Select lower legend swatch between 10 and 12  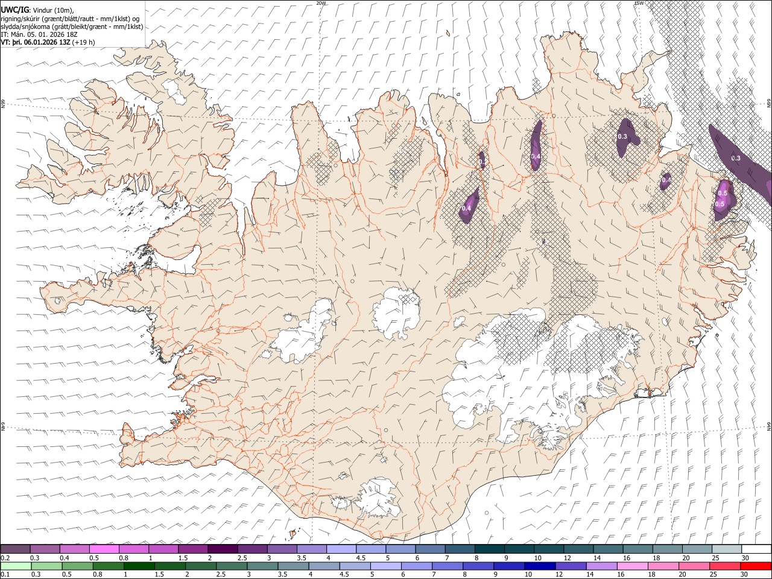[540, 566]
